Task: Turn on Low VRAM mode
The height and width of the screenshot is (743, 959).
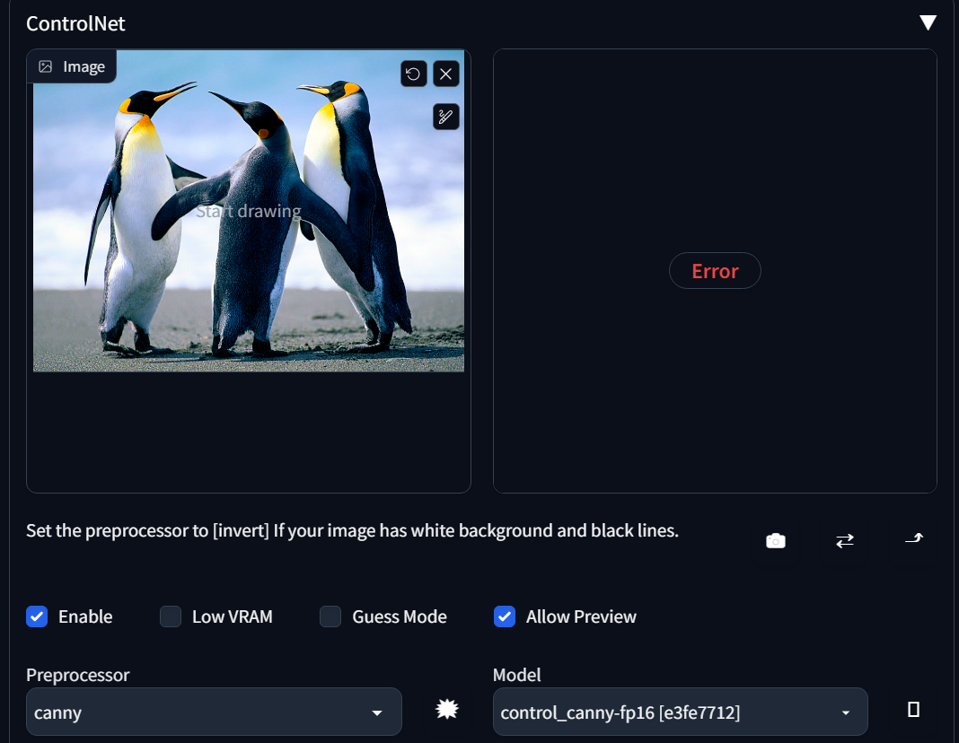Action: click(170, 616)
